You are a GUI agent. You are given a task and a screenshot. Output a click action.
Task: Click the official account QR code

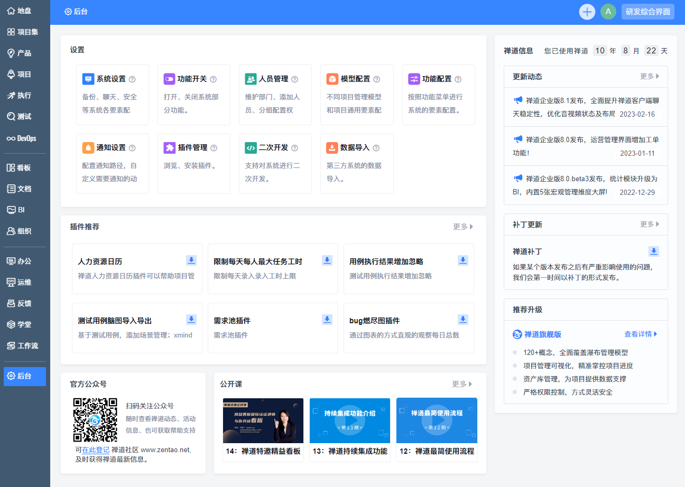tap(95, 419)
